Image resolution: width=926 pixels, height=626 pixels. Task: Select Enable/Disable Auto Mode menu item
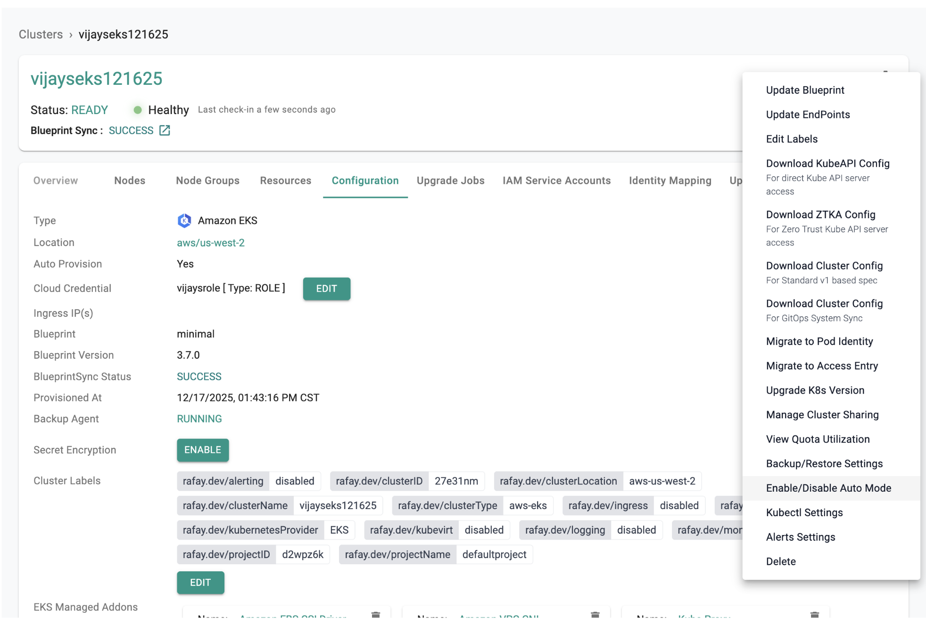[828, 488]
